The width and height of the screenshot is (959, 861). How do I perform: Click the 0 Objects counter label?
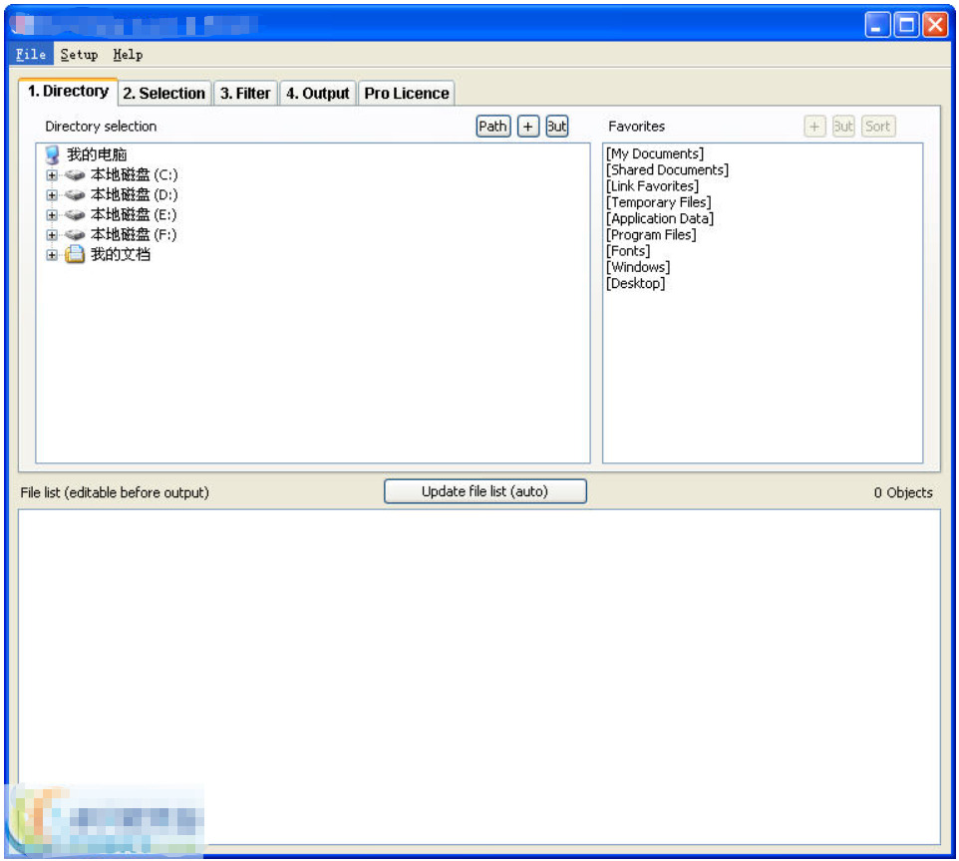pos(903,493)
